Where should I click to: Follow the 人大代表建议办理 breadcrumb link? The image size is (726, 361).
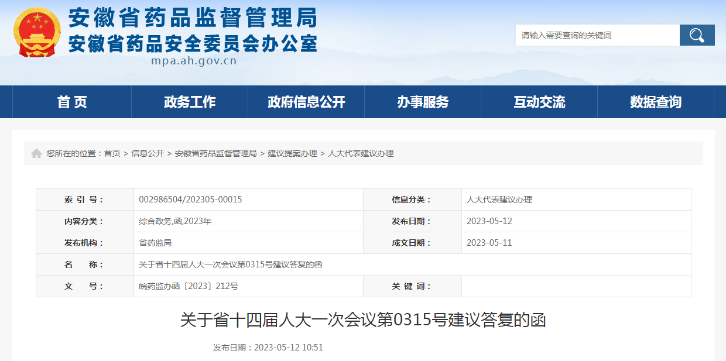pyautogui.click(x=361, y=153)
